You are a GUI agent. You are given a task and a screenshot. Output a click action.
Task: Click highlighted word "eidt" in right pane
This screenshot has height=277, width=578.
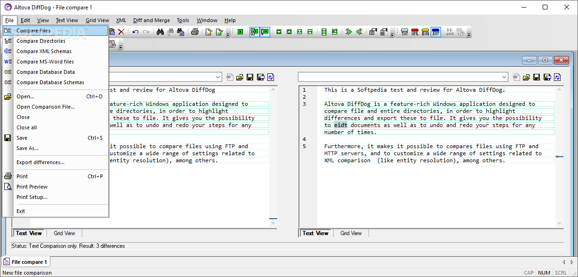(340, 125)
